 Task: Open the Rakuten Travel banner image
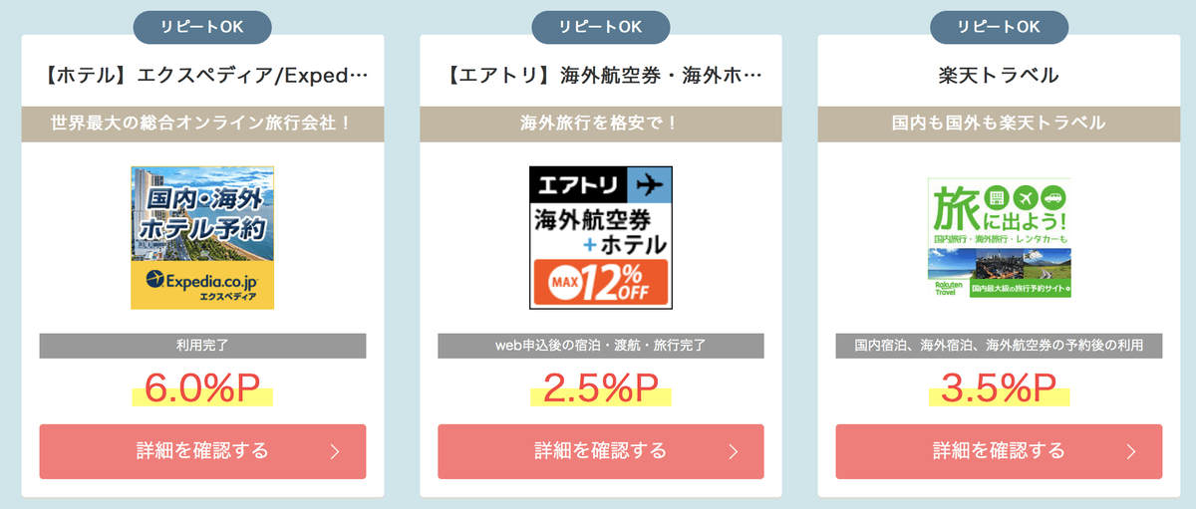click(x=1000, y=237)
